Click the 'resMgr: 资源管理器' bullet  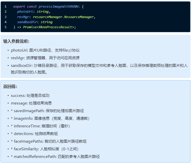[x=45, y=58]
